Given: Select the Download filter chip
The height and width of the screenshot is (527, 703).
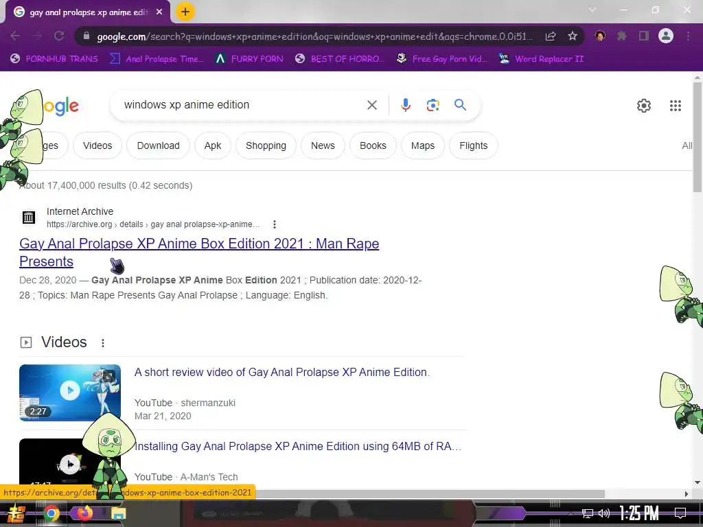Looking at the screenshot, I should point(159,145).
